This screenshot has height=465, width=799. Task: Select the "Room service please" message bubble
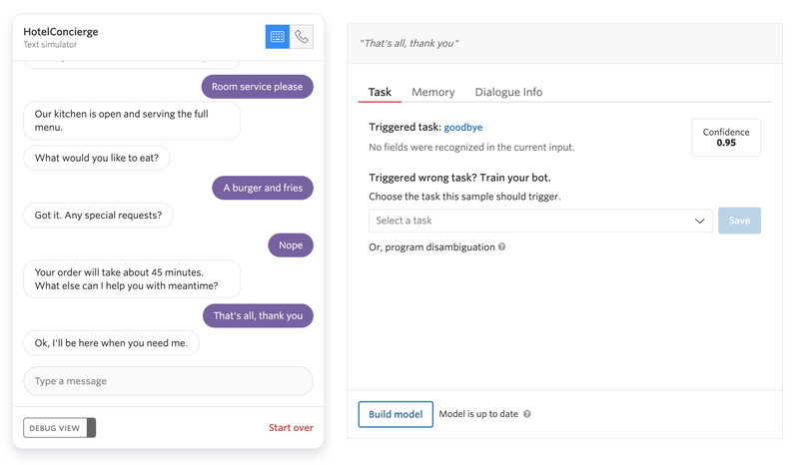point(257,87)
